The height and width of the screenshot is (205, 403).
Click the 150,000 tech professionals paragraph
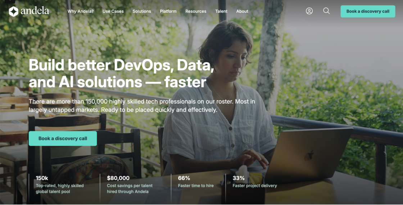[x=142, y=106]
